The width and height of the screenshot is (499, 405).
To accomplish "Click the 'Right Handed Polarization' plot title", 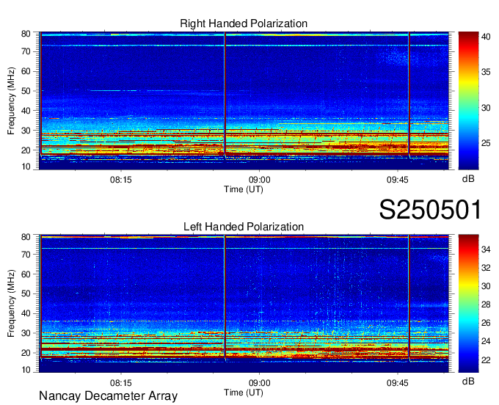I will [x=244, y=23].
